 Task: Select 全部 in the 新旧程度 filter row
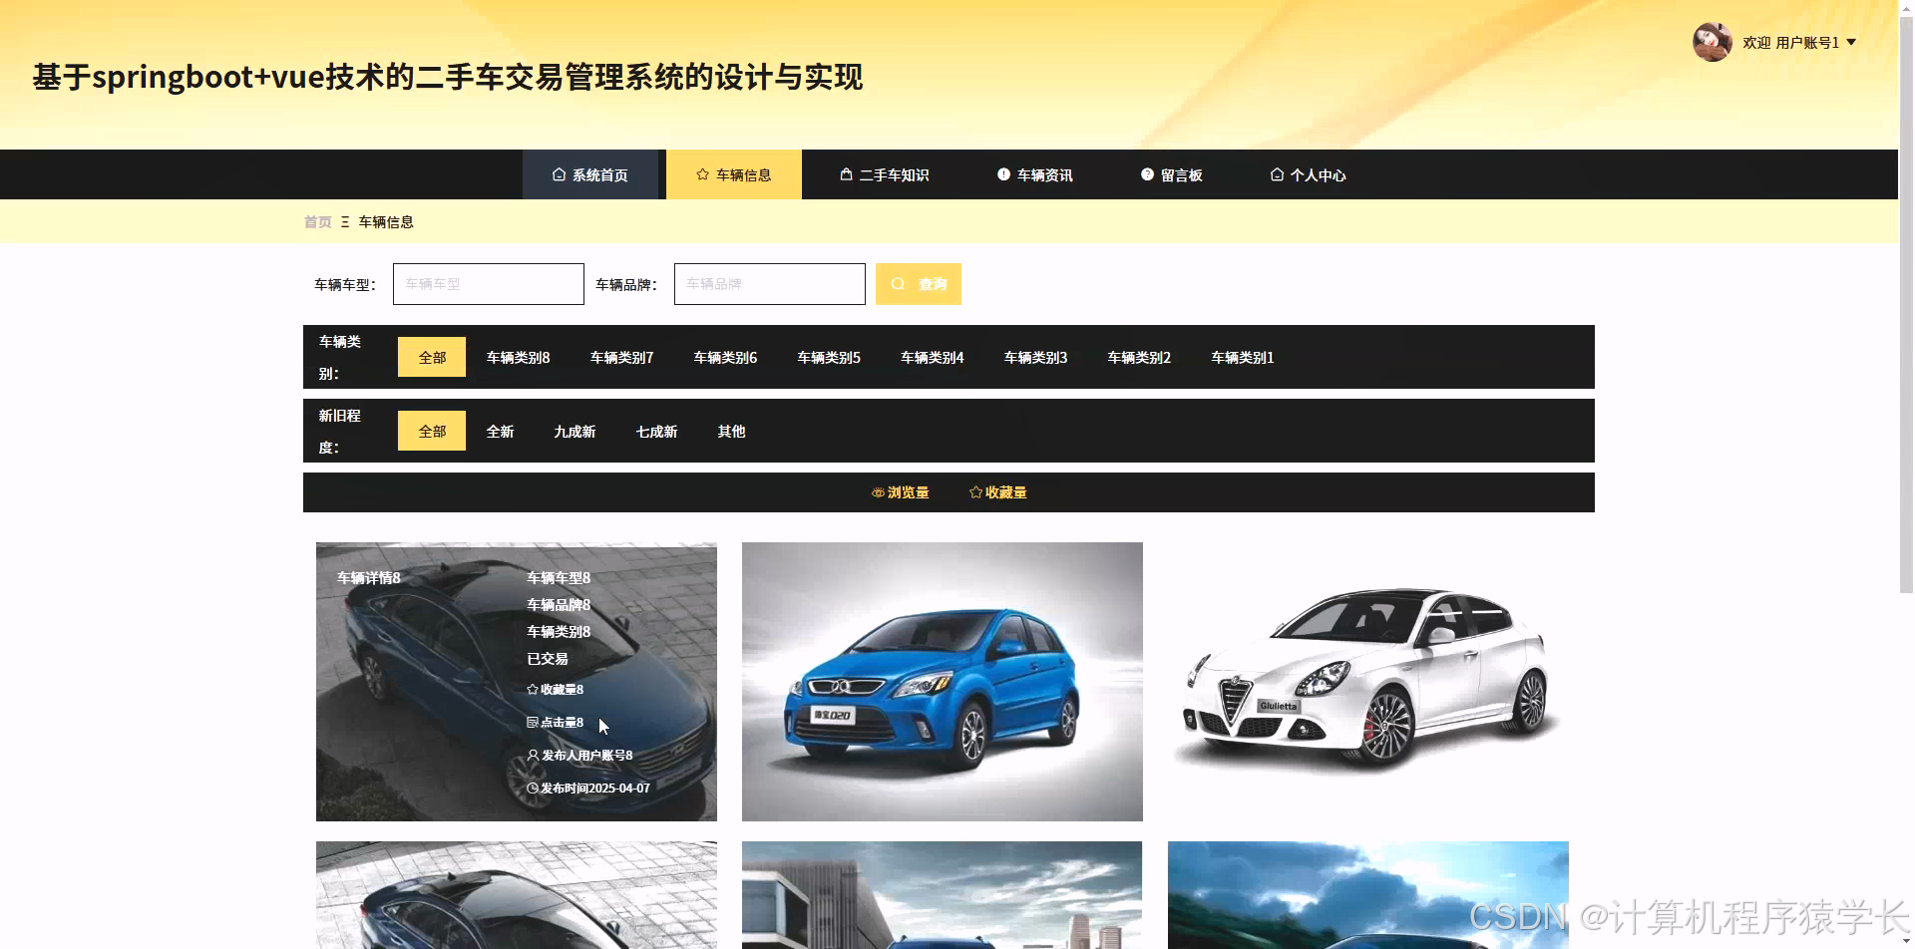431,431
